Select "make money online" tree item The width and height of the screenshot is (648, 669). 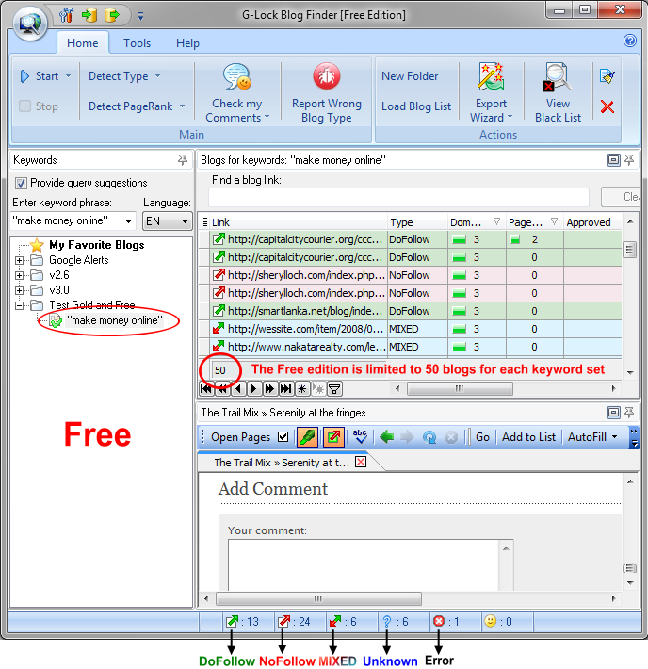114,320
